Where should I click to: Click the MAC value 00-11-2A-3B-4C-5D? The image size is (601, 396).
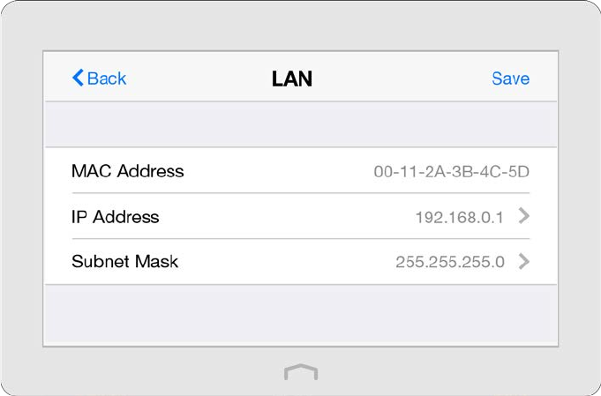[451, 172]
